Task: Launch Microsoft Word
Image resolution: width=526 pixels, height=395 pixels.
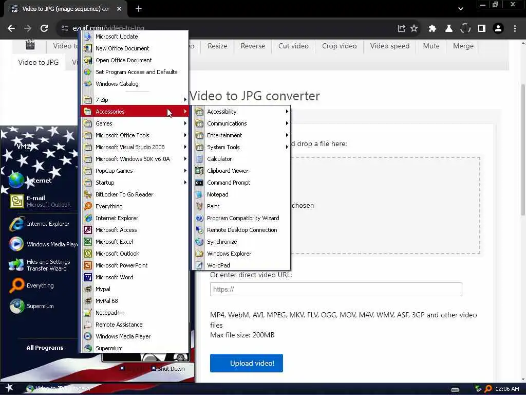Action: (135, 277)
